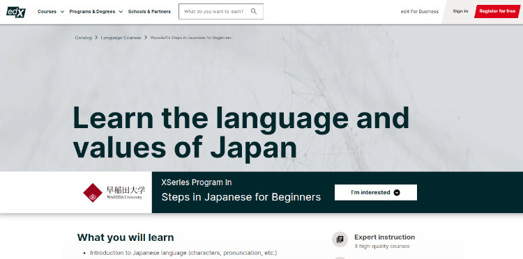Screen dimensions: 523x259
Task: Click the Sign in button
Action: [460, 11]
